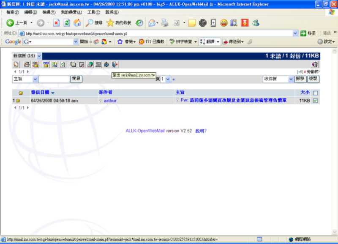Open the 檔案(F) menu
Viewport: 338px width, 244px height.
click(x=13, y=12)
